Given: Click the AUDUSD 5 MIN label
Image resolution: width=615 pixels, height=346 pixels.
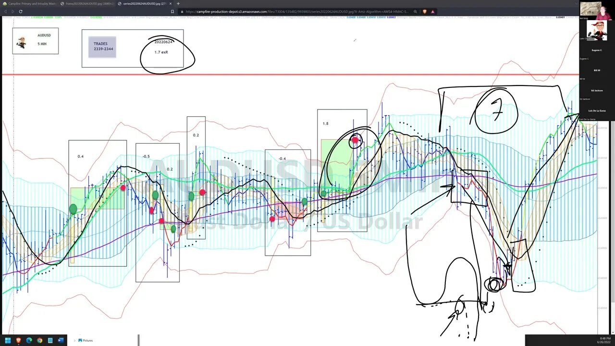Looking at the screenshot, I should [x=36, y=41].
